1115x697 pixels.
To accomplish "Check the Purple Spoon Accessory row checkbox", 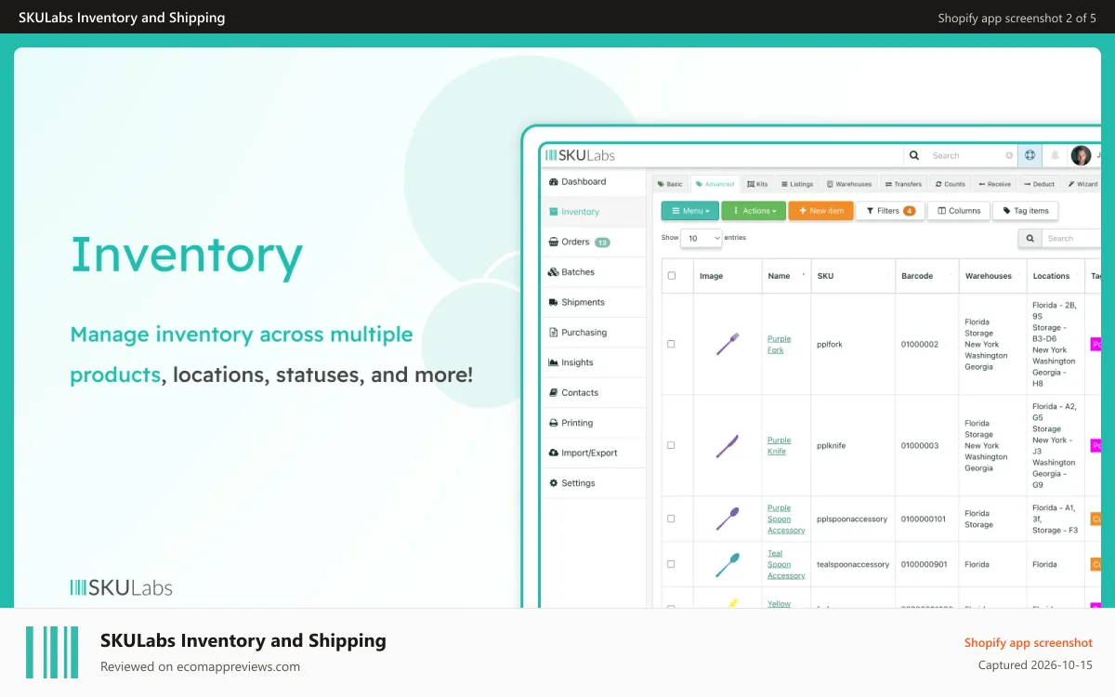I will [672, 519].
